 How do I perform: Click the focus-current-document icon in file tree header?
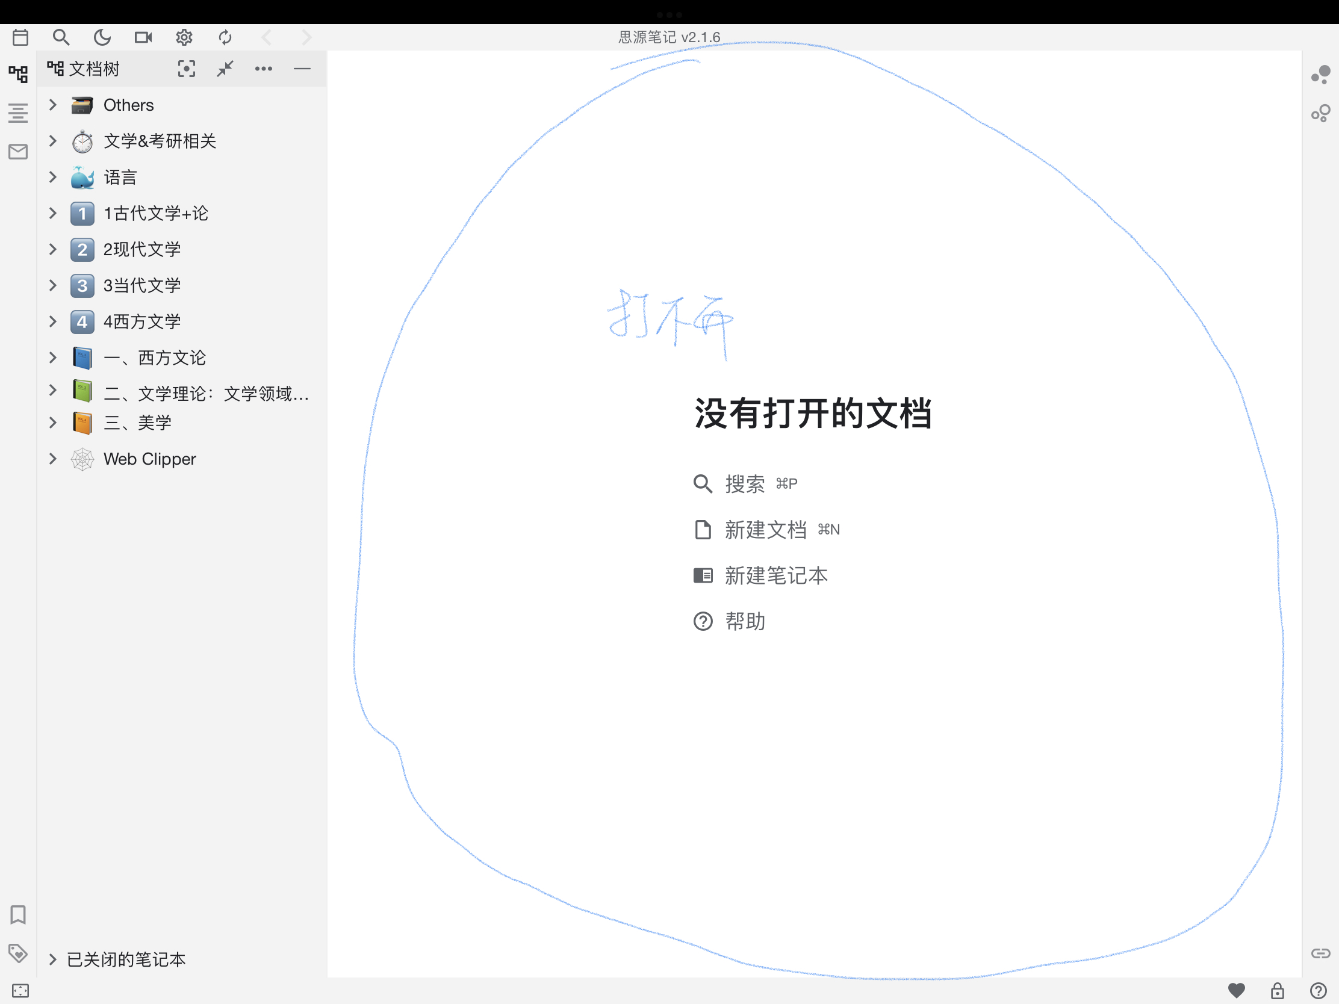[187, 69]
